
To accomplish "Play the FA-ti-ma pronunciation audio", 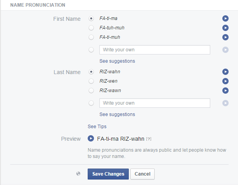I will coord(225,18).
